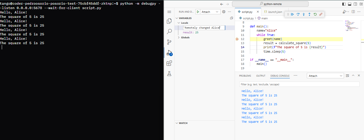
Task: Customize the layout from the title bar
Action: [x=361, y=4]
